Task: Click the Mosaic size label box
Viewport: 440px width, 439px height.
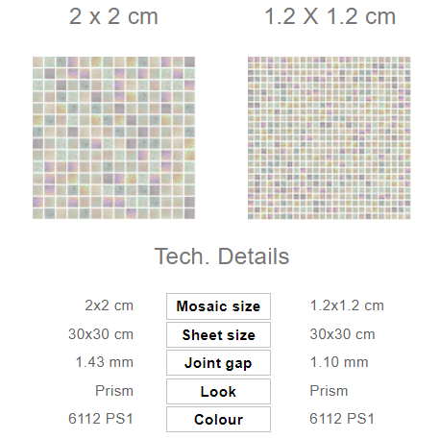Action: [x=218, y=306]
